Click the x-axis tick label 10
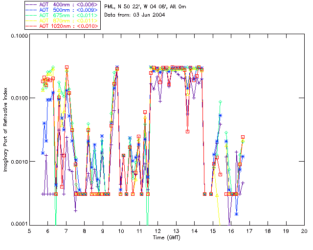313x250 pixels. 121,230
